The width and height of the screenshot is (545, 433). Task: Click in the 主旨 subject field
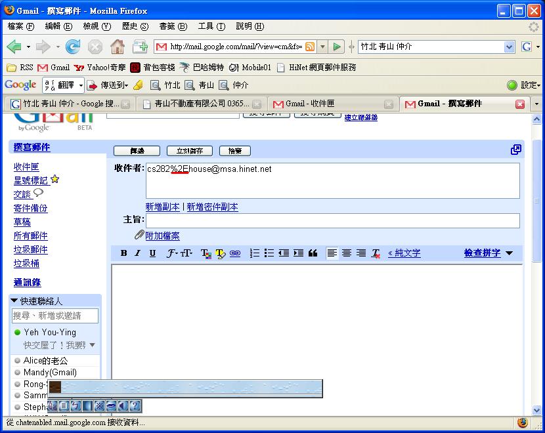(x=332, y=221)
